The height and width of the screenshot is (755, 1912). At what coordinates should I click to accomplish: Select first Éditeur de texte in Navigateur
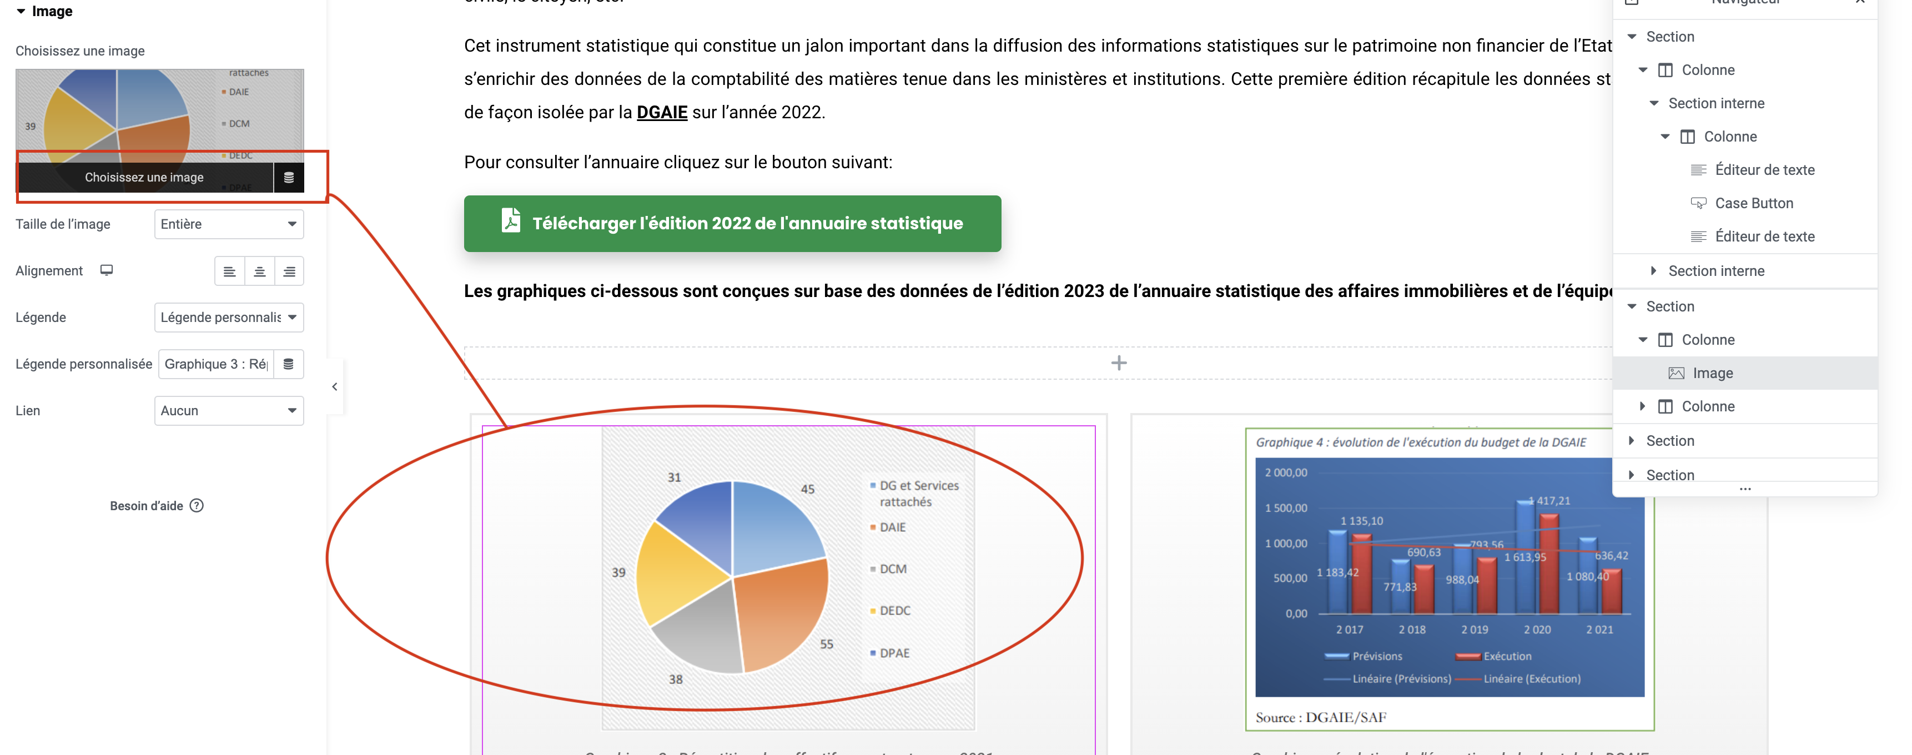coord(1764,170)
